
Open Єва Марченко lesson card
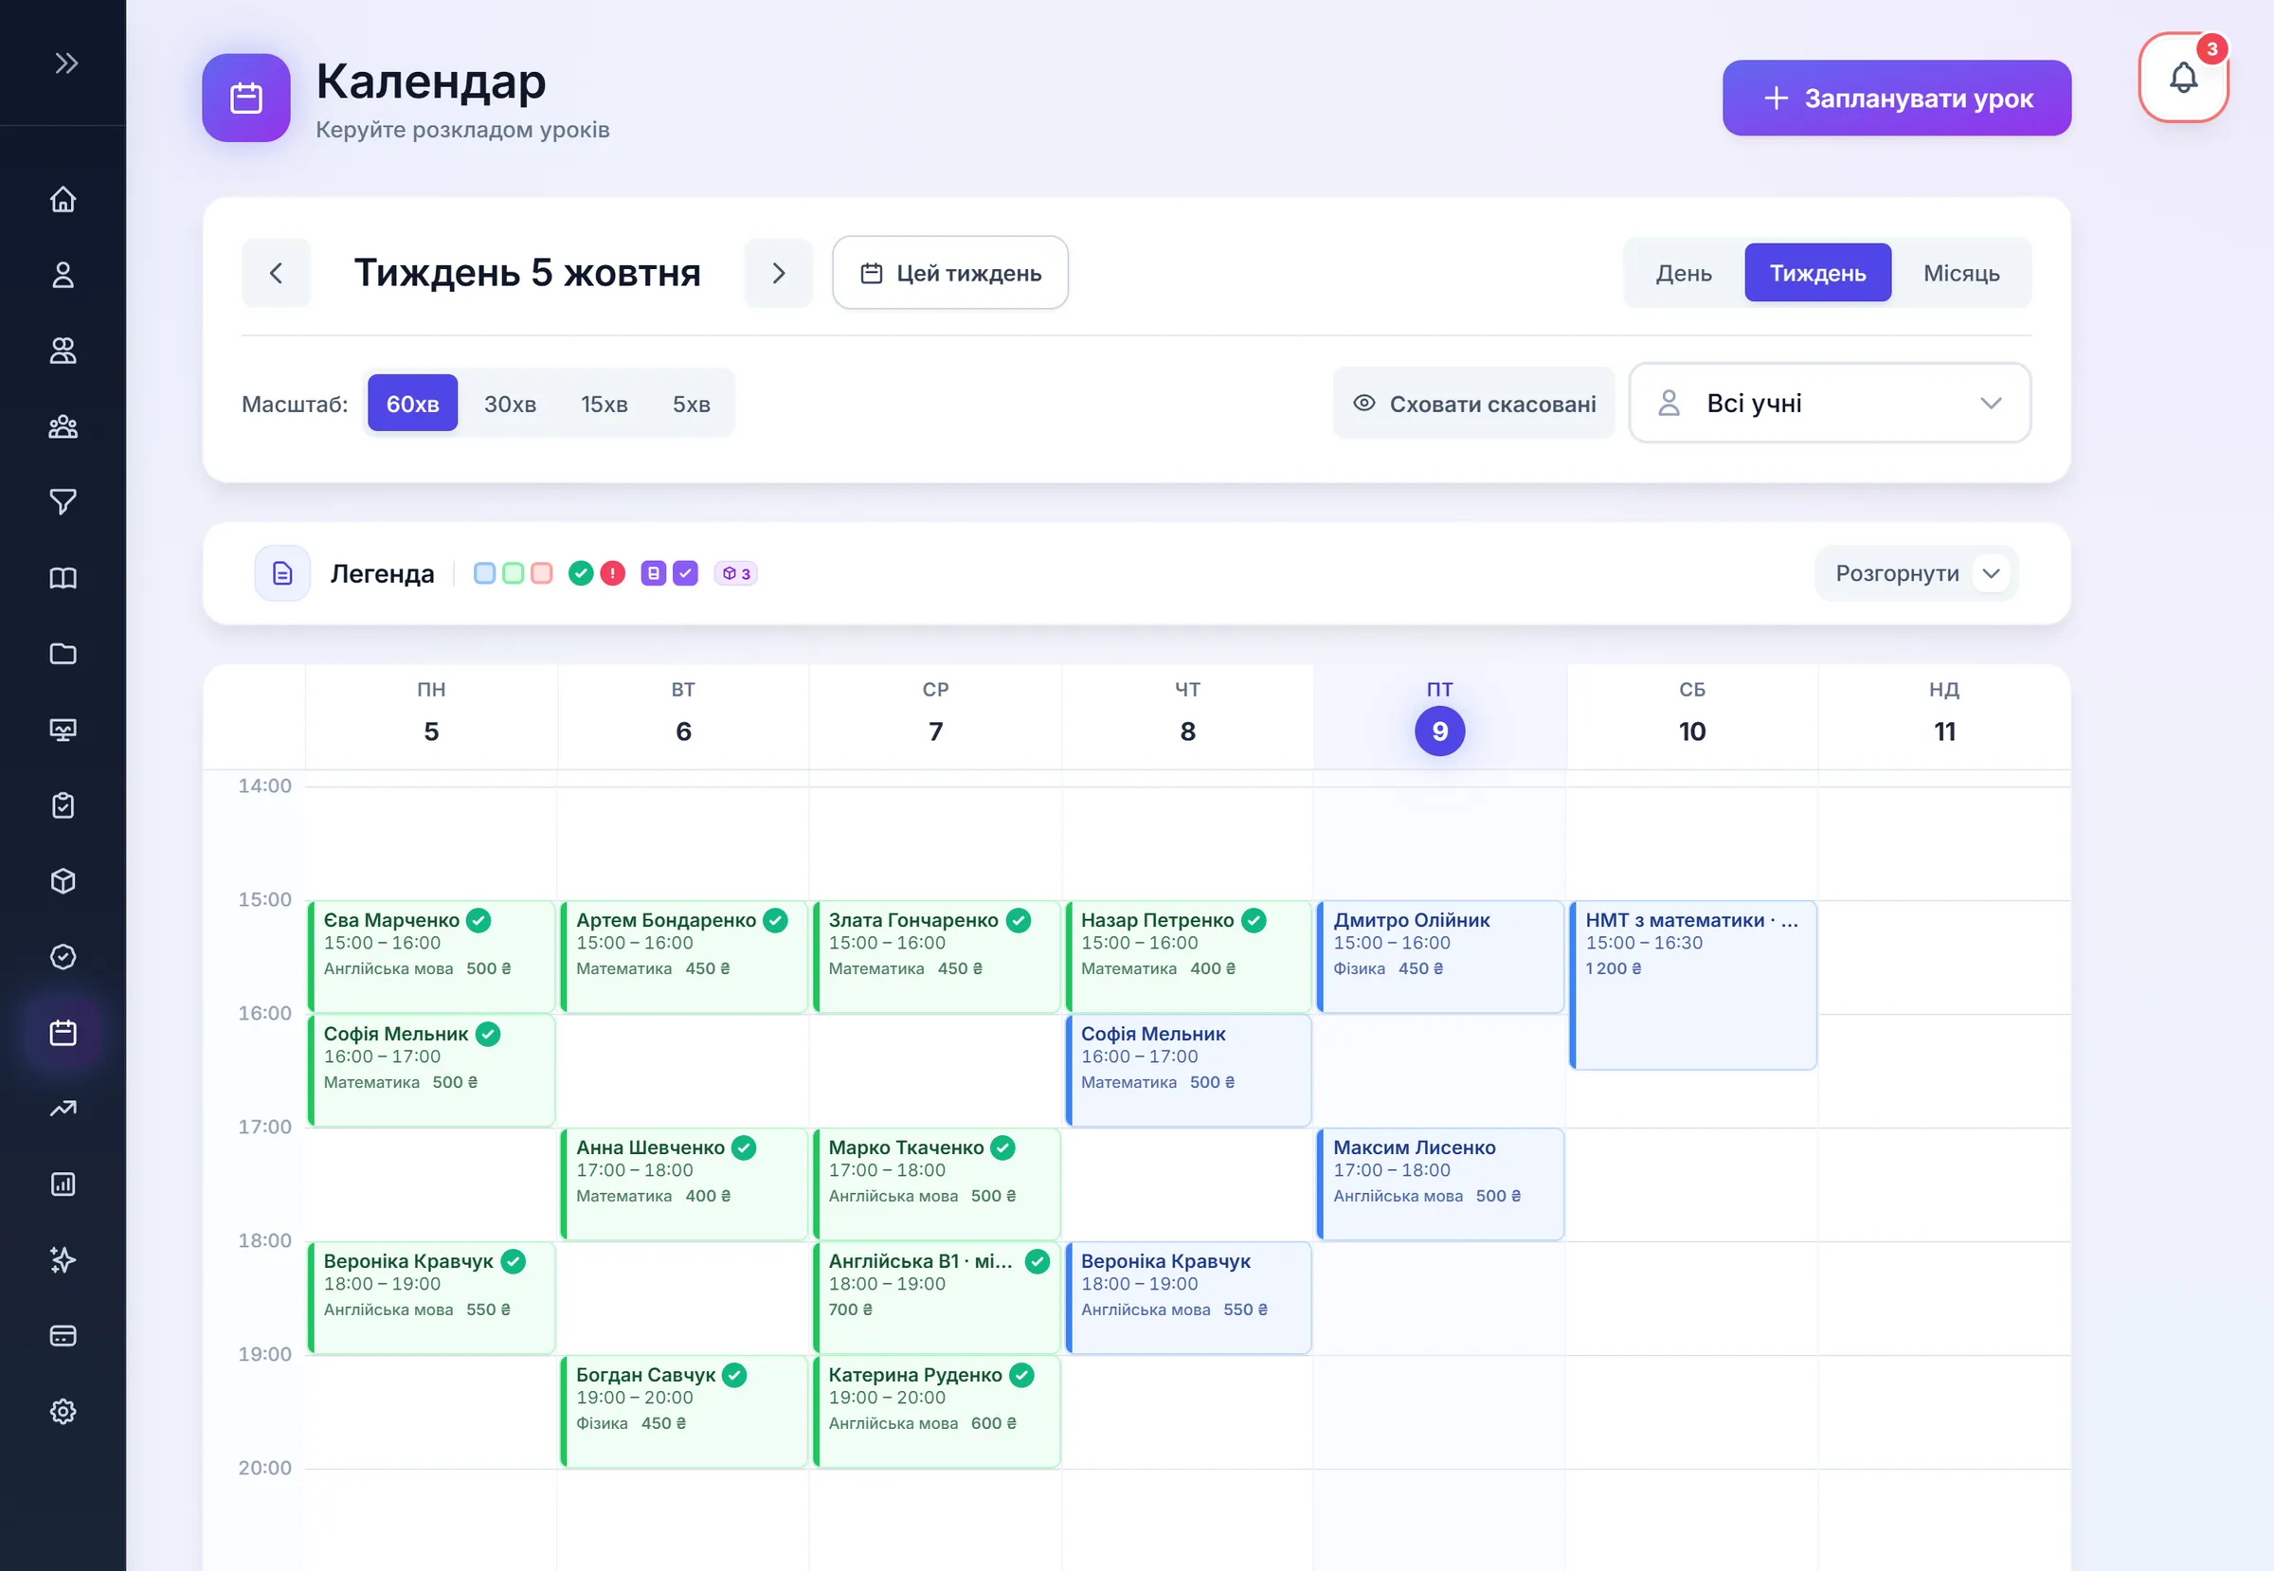point(431,957)
